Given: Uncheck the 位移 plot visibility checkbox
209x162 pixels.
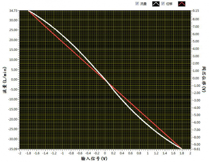Looking at the screenshot, I should (163, 4).
